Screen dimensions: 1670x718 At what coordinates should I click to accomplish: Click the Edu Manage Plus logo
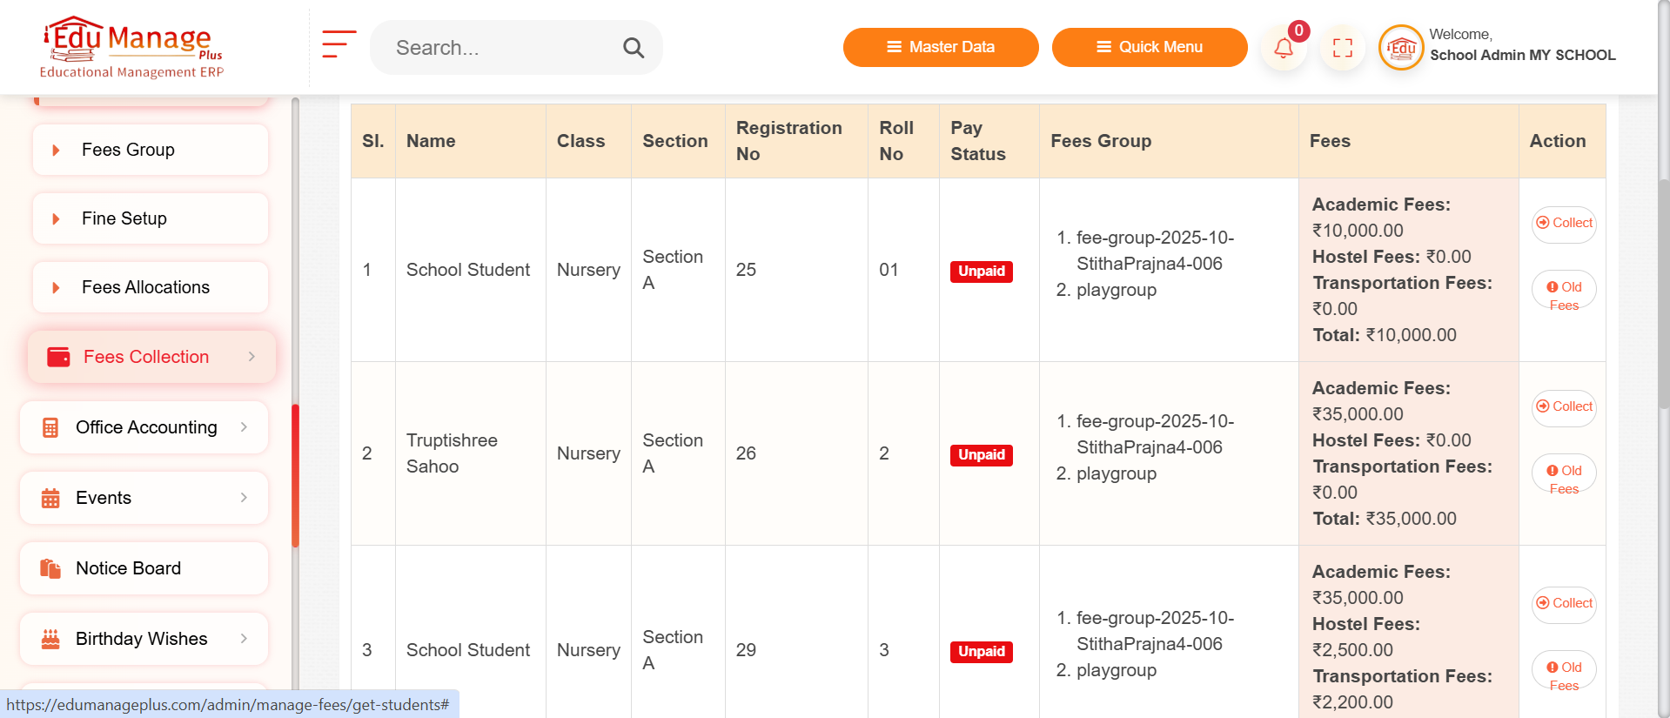(x=131, y=47)
